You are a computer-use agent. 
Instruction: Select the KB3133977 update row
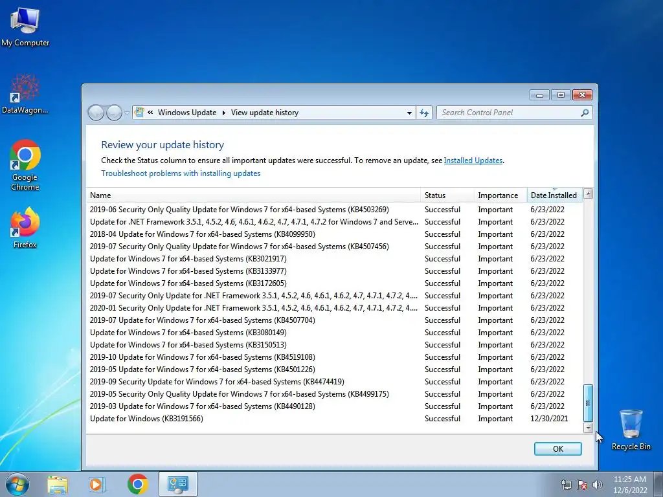click(334, 271)
